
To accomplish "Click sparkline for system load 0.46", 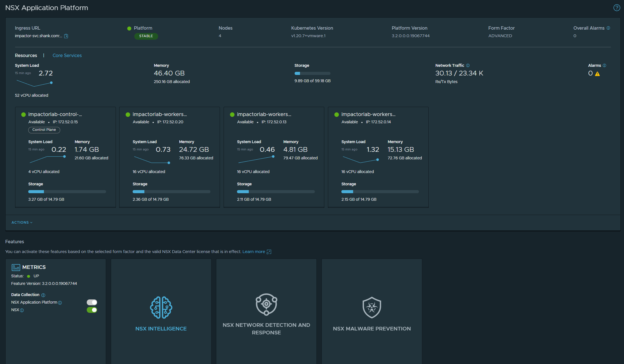I will (x=256, y=159).
